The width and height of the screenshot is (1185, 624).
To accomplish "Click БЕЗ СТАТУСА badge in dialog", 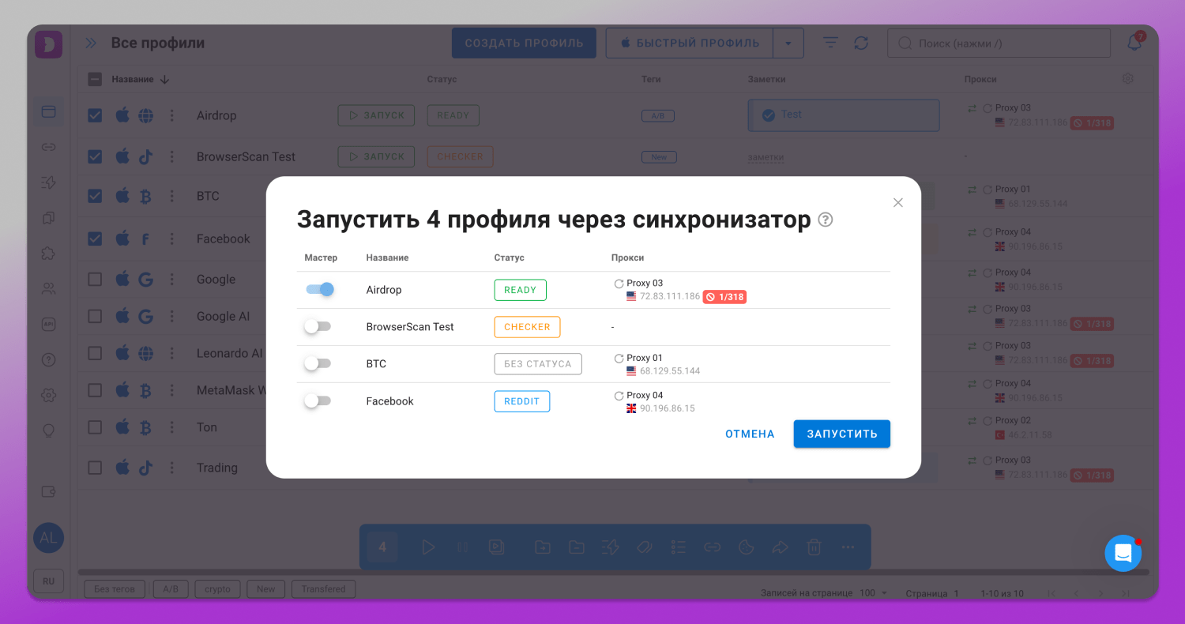I will point(538,364).
